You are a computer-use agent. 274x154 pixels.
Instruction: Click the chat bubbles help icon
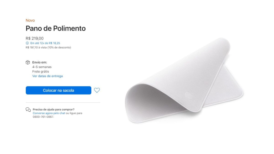coord(28,110)
